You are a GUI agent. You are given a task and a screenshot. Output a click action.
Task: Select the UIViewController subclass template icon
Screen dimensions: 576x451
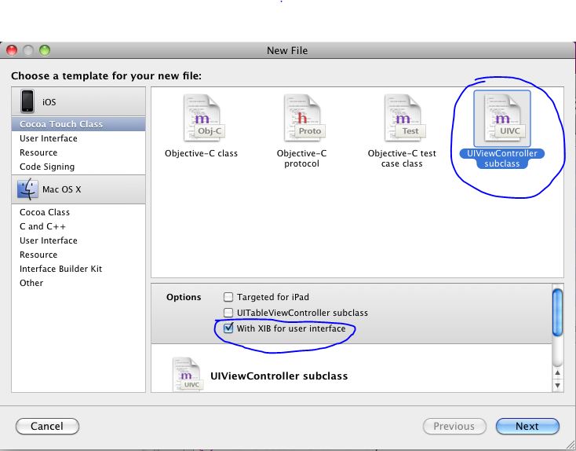tap(502, 119)
